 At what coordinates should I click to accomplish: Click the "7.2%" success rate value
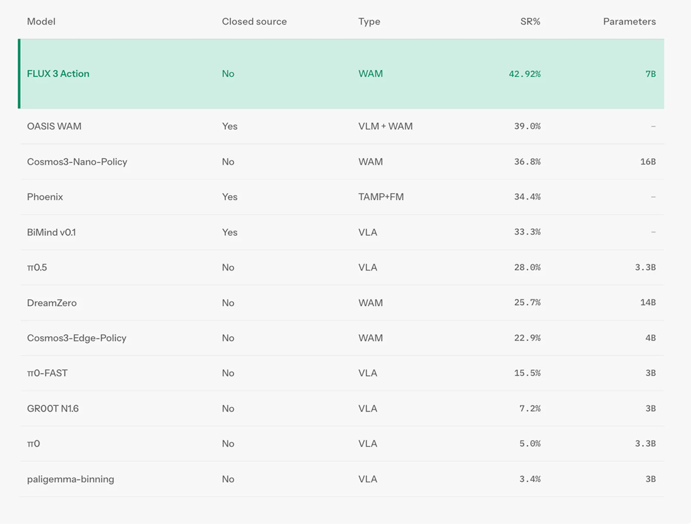[x=530, y=409]
